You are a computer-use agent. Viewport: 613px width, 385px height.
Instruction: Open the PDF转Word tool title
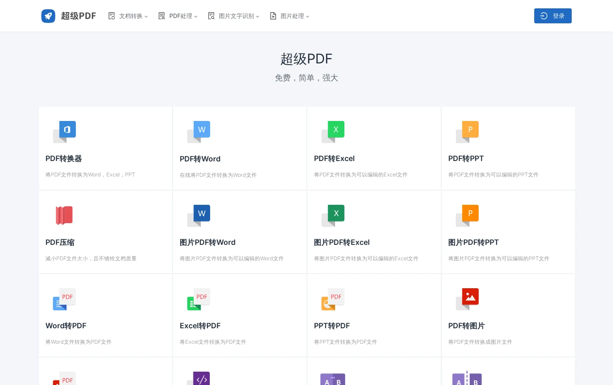[x=200, y=159]
